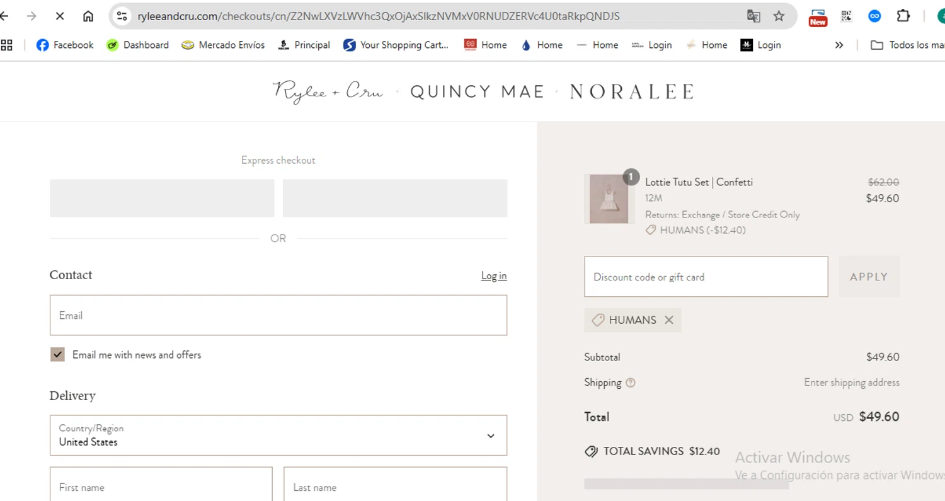This screenshot has width=945, height=501.
Task: Click the TOTAL SAVINGS $12.40 text
Action: click(x=661, y=451)
